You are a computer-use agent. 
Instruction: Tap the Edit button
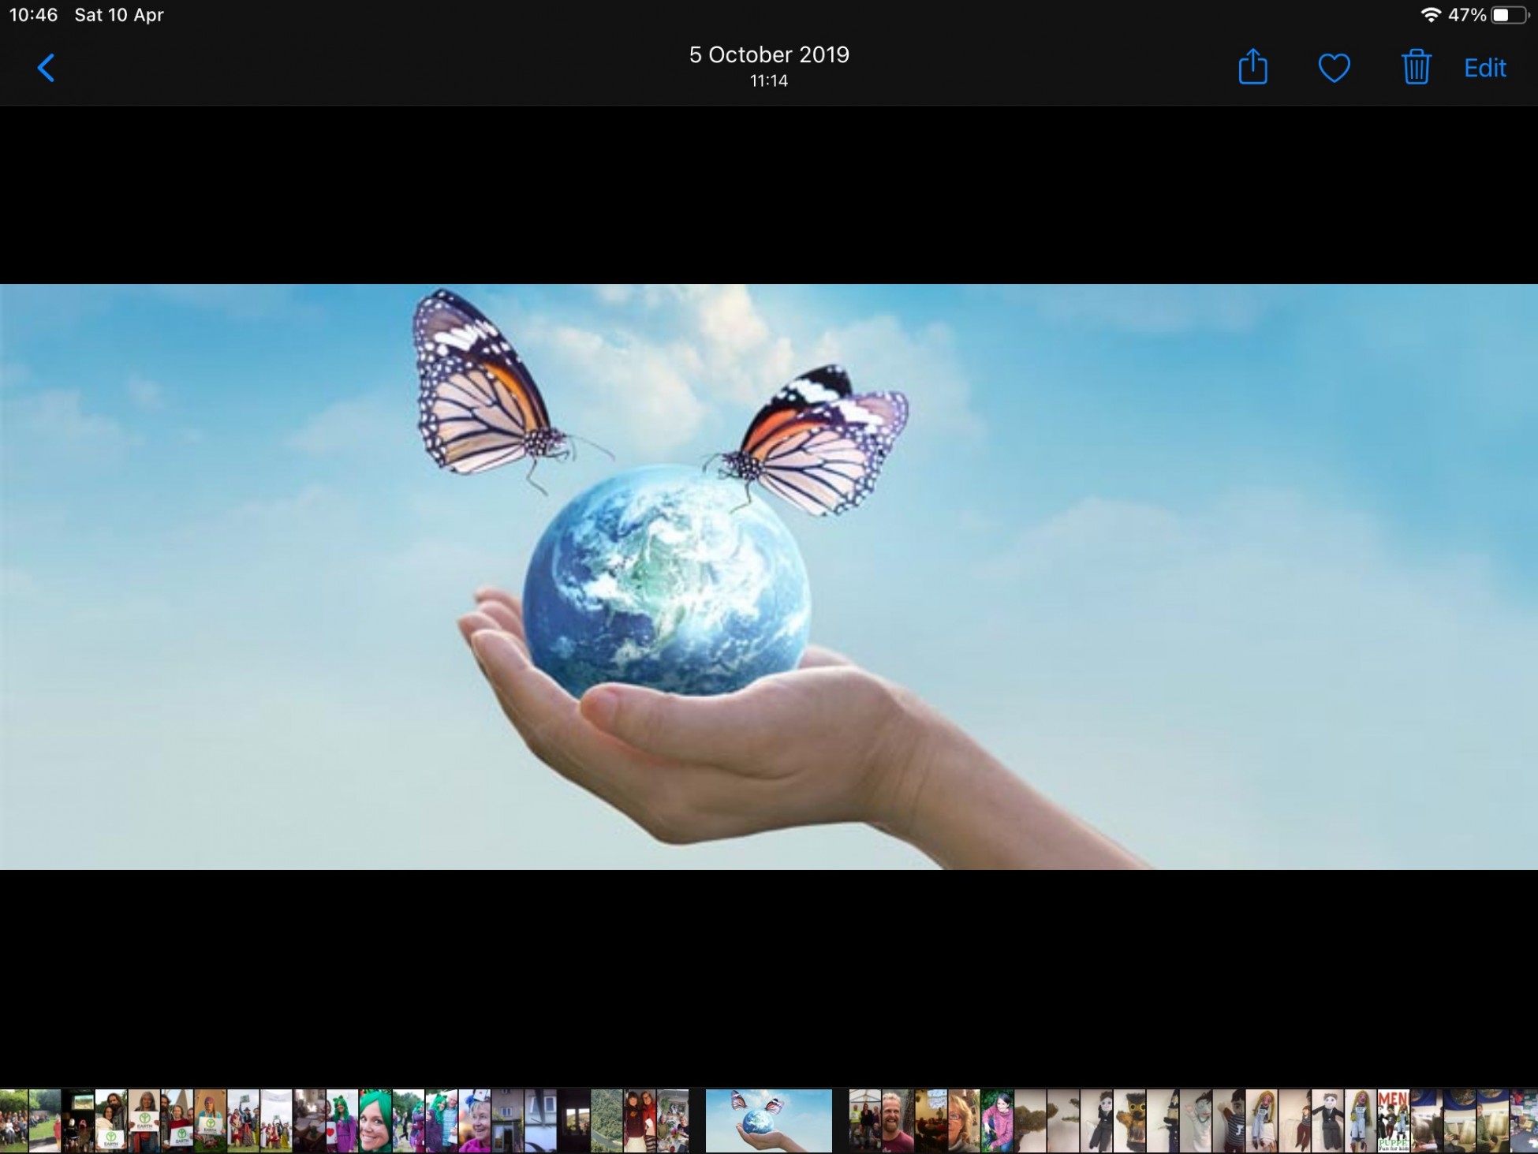[x=1485, y=68]
